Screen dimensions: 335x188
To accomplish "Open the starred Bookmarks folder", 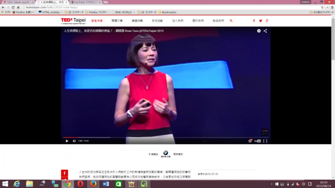I will pyautogui.click(x=167, y=12).
